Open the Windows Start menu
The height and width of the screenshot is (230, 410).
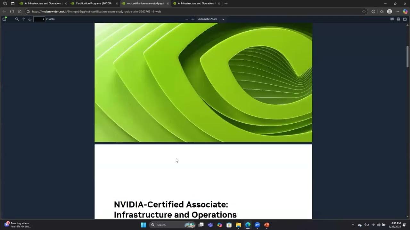coord(143,225)
